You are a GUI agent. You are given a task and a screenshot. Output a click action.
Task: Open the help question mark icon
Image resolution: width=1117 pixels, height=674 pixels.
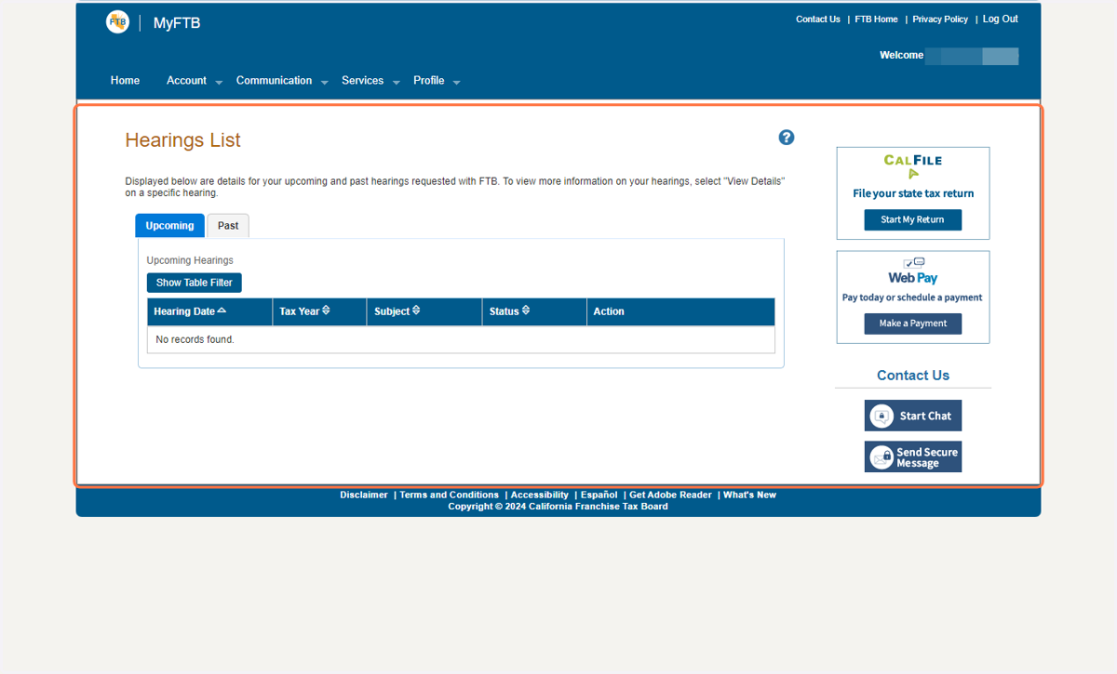click(787, 138)
